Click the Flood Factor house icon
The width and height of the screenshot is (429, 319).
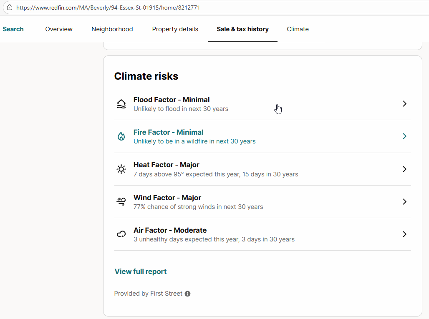(x=121, y=104)
